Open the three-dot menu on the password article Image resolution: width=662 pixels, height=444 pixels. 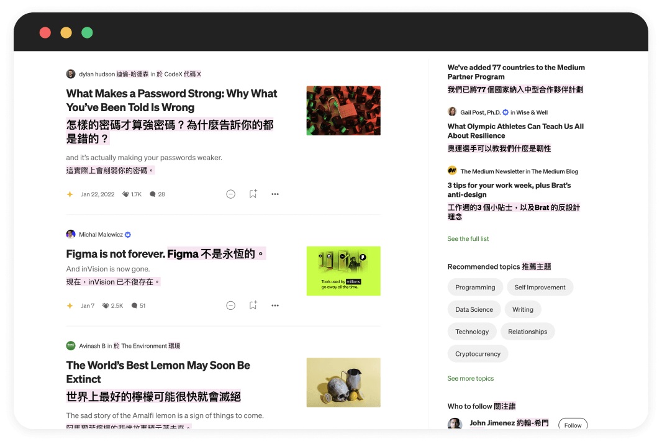pyautogui.click(x=275, y=194)
